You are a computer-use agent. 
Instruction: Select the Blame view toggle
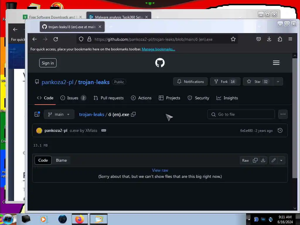61,160
